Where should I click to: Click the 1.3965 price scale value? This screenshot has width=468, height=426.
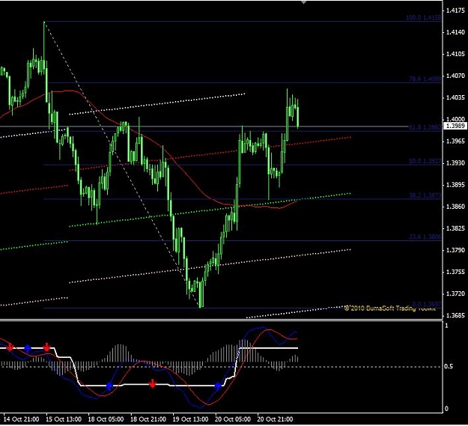coord(455,141)
